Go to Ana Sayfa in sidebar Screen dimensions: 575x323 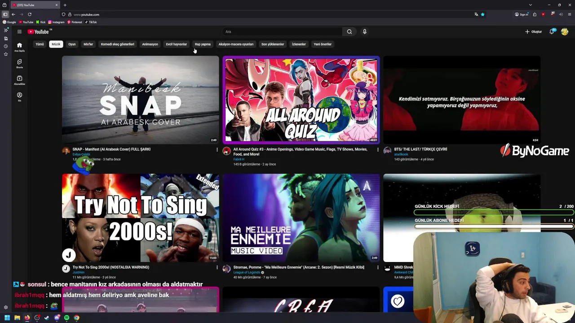[x=19, y=47]
